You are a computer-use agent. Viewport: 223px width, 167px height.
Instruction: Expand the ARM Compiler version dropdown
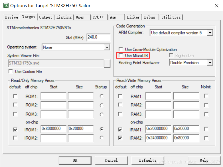tap(210, 33)
